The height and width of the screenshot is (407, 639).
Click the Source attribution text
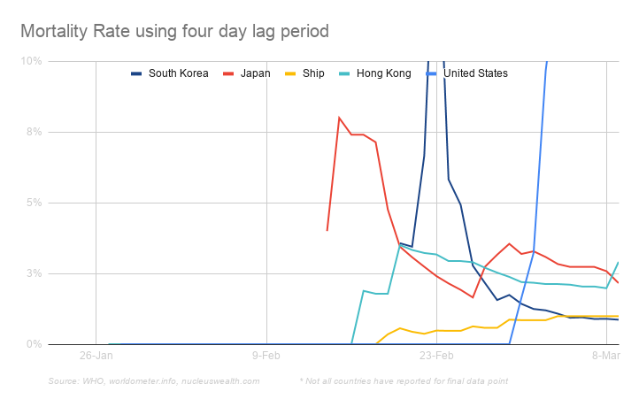(x=155, y=380)
